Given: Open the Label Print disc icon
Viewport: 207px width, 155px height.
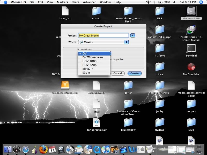Looking at the screenshot, I should (x=88, y=150).
